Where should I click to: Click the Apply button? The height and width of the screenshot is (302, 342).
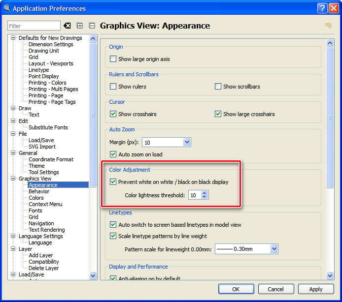[x=316, y=289]
